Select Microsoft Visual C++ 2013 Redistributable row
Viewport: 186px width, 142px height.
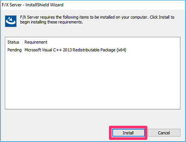93,50
